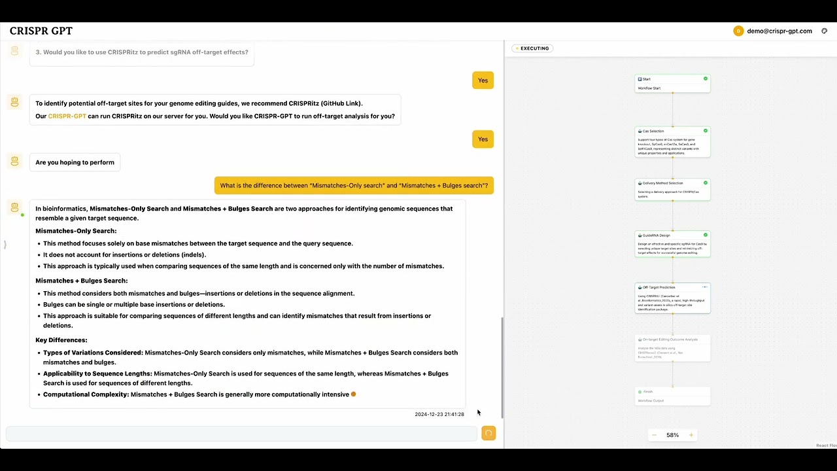
Task: Click the 'Mismatches-Only Search:' heading
Action: [76, 231]
